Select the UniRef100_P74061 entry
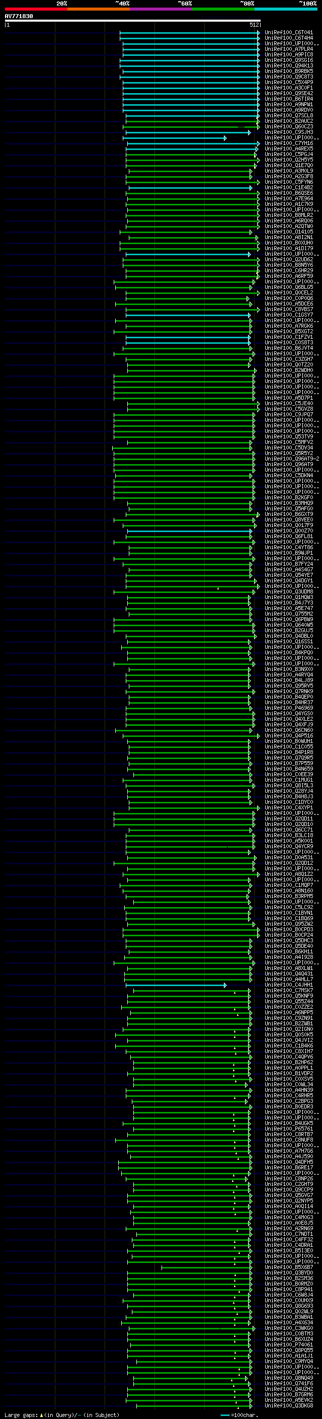Screen dimensions: 322x1419 (x=289, y=1345)
